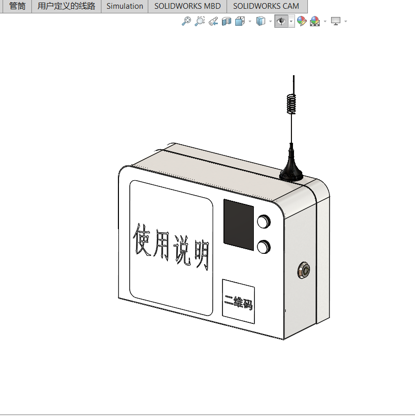Open Hide/Show Items dropdown arrow
This screenshot has width=415, height=416.
[x=291, y=21]
